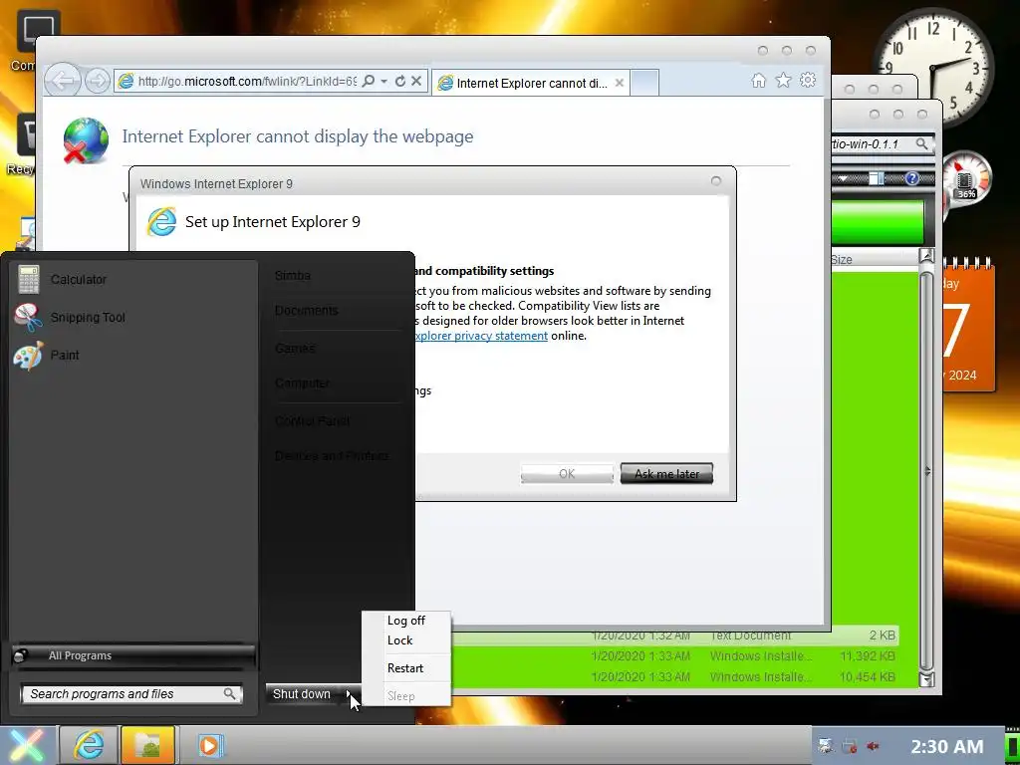Viewport: 1020px width, 765px height.
Task: Click the OK button in IE setup dialog
Action: pyautogui.click(x=567, y=473)
